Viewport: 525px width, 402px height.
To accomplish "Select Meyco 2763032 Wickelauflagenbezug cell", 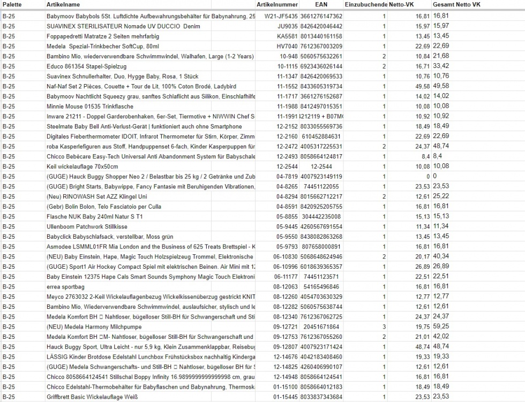I will coord(151,297).
